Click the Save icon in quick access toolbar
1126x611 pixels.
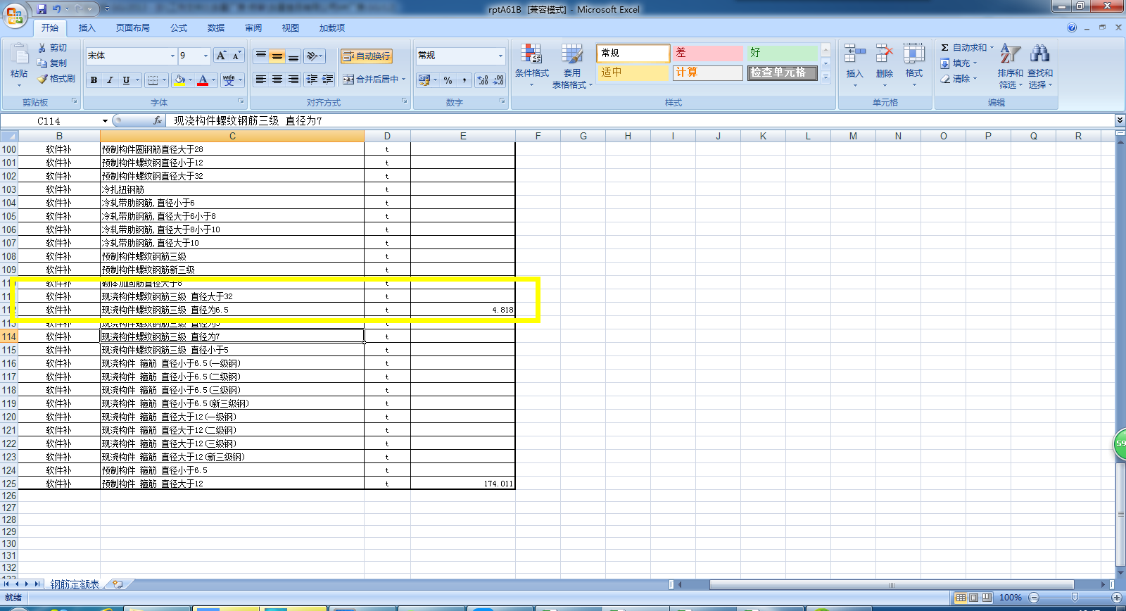tap(42, 9)
